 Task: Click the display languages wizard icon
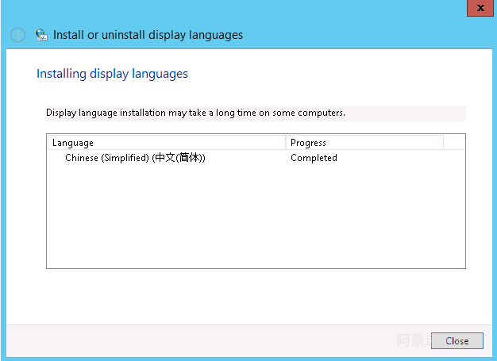click(41, 35)
